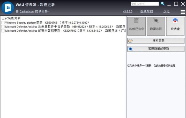This screenshot has width=186, height=118.
Task: Click the 隐藏选择 button
Action: [156, 26]
